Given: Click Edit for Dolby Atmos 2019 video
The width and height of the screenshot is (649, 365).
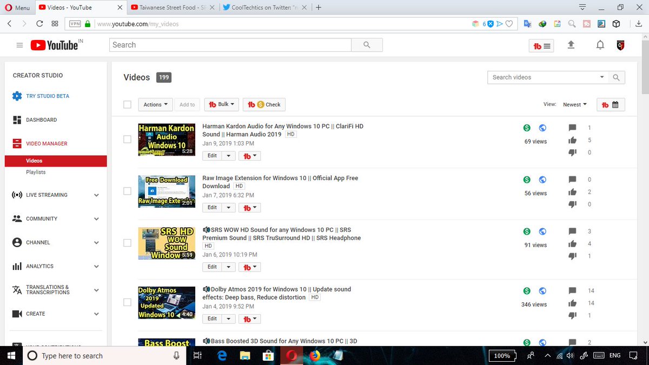Looking at the screenshot, I should tap(212, 319).
